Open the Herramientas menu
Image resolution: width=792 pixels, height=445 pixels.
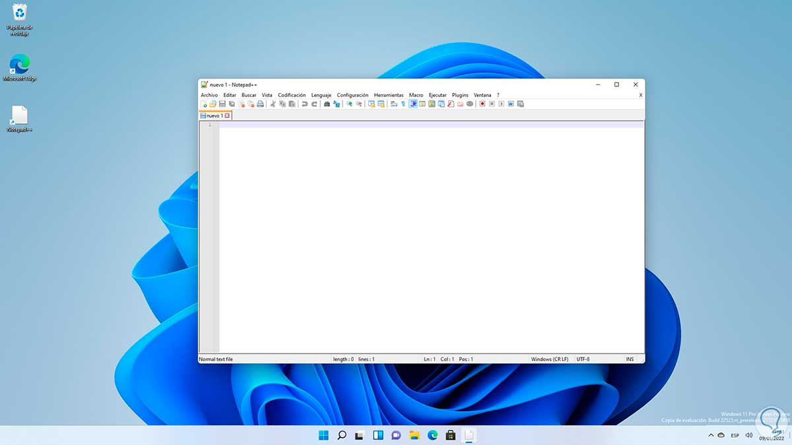(389, 95)
